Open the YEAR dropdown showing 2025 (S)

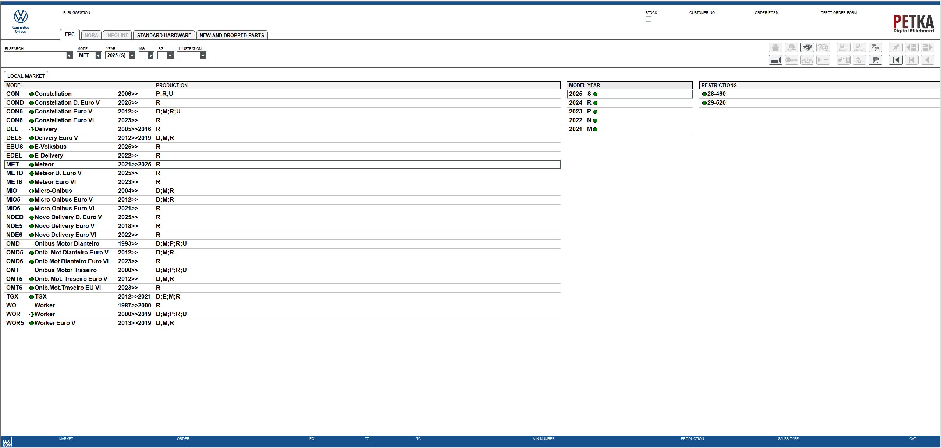tap(132, 55)
